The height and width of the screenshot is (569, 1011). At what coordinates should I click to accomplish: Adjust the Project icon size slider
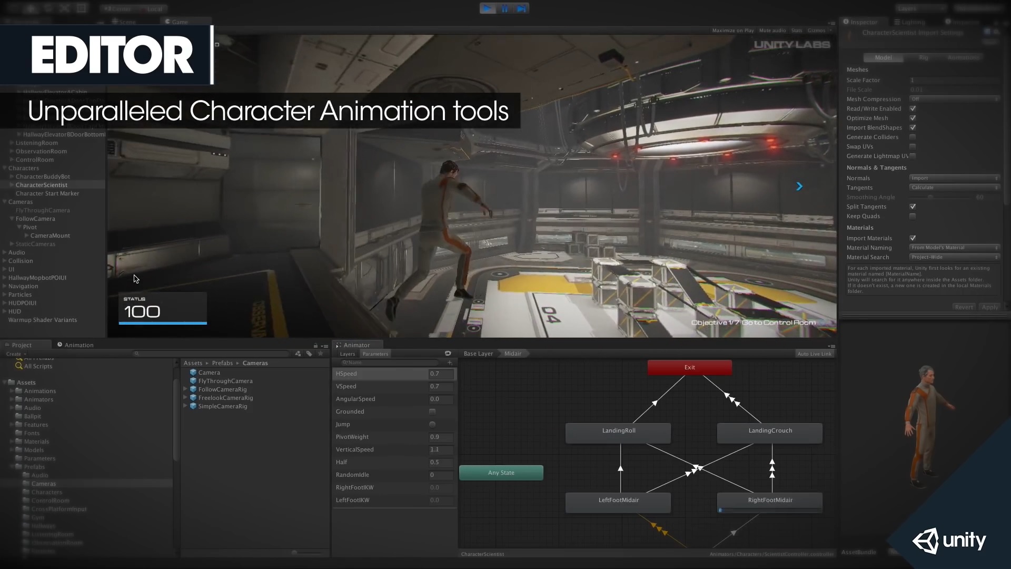pyautogui.click(x=307, y=552)
